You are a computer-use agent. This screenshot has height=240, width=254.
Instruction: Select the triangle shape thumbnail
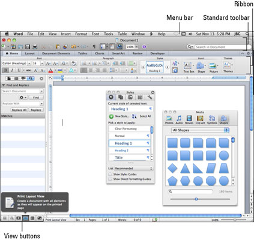185,169
